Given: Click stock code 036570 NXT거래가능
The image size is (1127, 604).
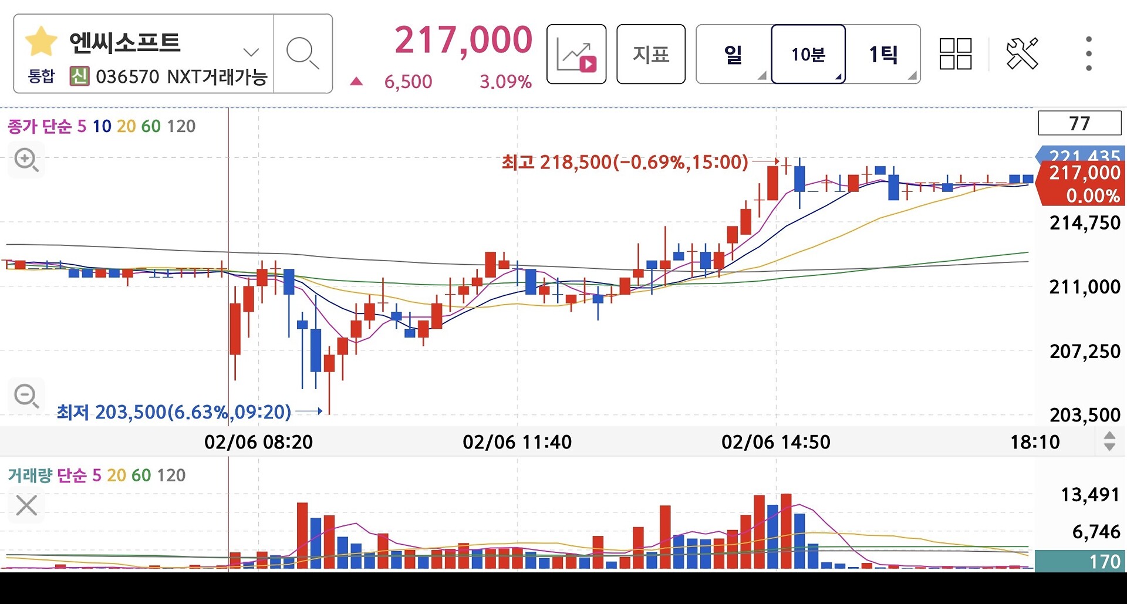Looking at the screenshot, I should point(181,76).
